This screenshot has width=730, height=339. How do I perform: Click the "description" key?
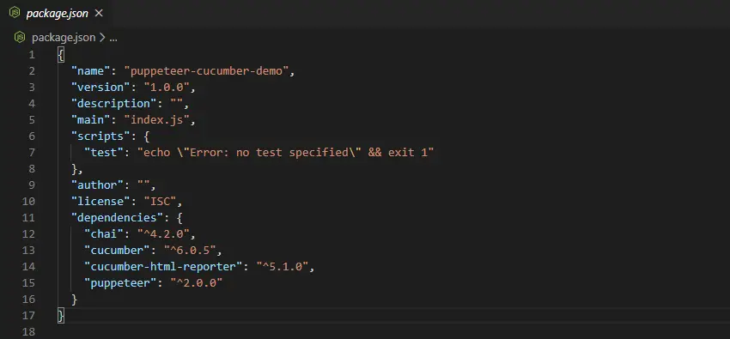[x=113, y=104]
